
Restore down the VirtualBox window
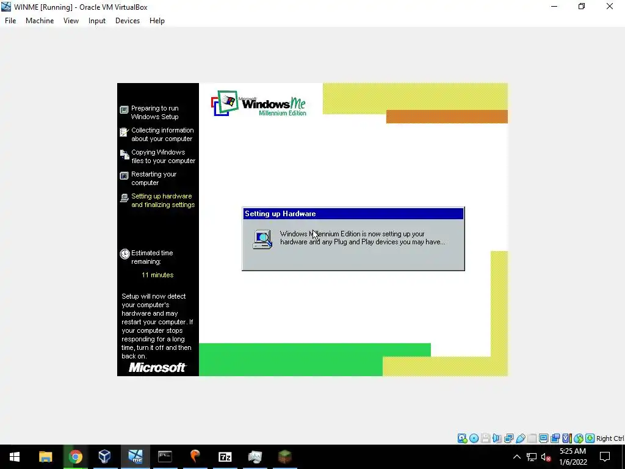(x=582, y=6)
